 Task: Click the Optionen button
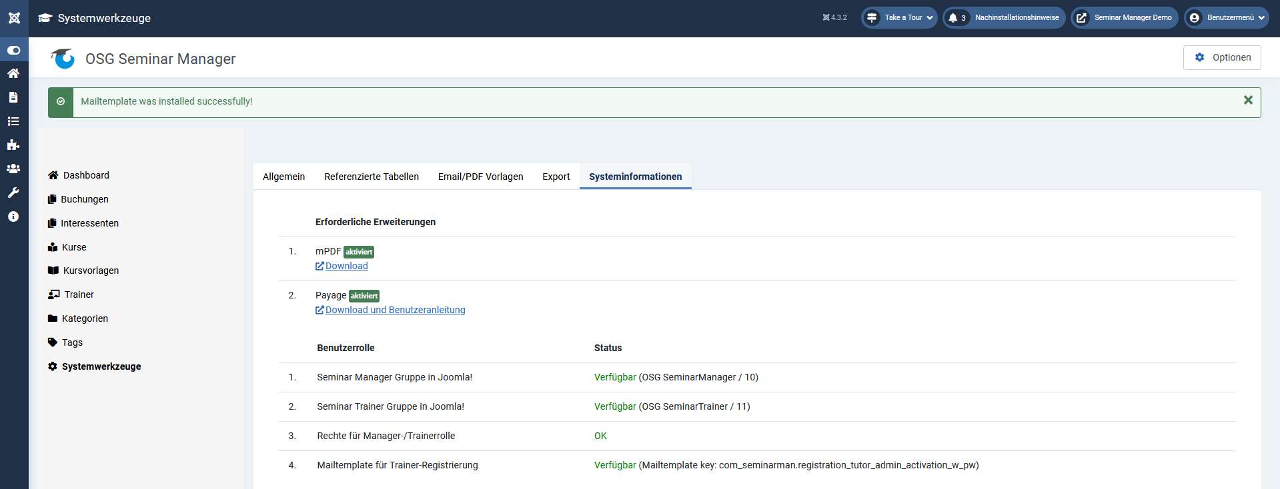pos(1222,57)
